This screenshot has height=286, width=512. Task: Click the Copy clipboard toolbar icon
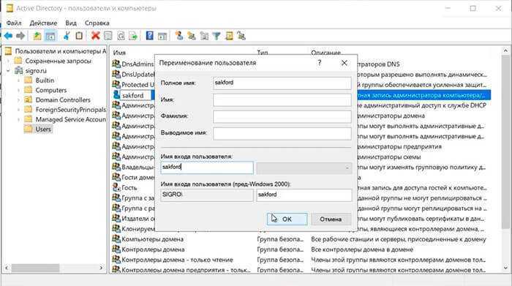pyautogui.click(x=79, y=36)
